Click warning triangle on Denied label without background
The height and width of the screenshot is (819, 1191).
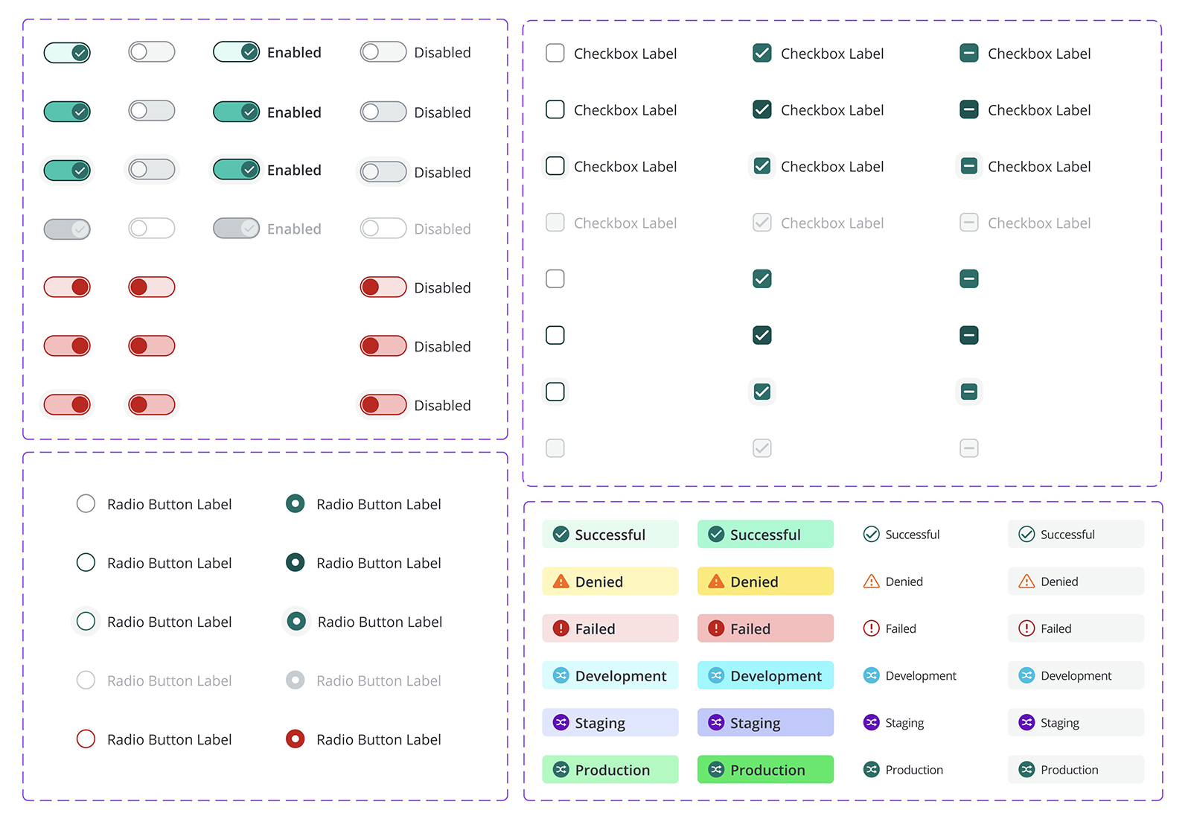tap(871, 581)
